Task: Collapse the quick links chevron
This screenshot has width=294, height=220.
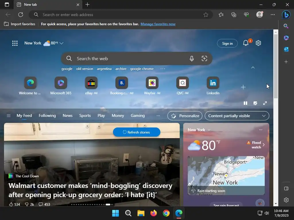Action: (x=253, y=68)
